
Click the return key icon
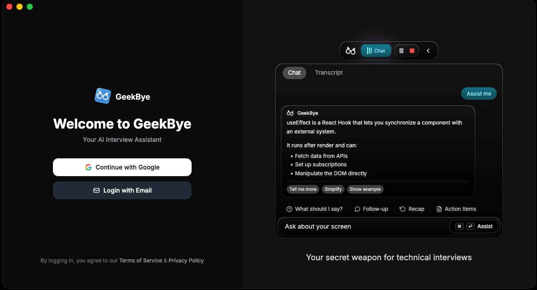tap(470, 226)
